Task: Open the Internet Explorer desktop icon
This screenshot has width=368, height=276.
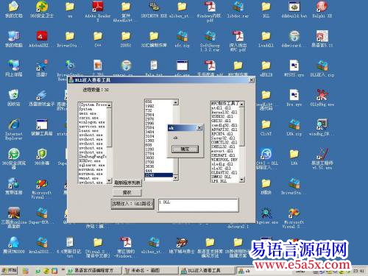Action: click(14, 130)
